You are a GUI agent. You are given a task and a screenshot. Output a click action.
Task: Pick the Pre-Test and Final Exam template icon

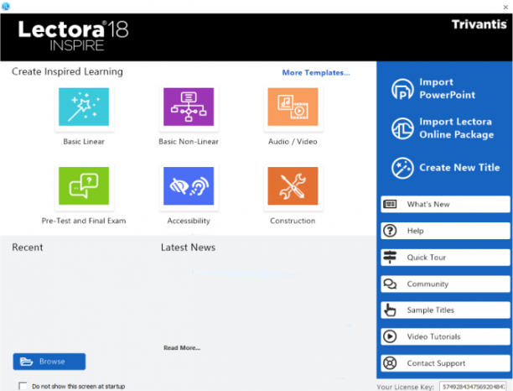click(84, 186)
